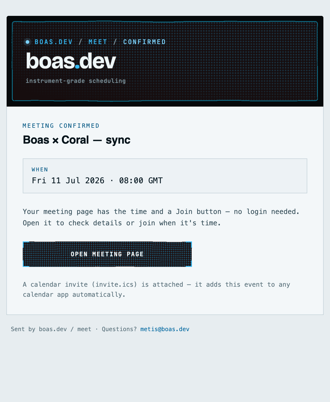The image size is (330, 402).
Task: Select the MEET breadcrumb segment
Action: pyautogui.click(x=98, y=42)
